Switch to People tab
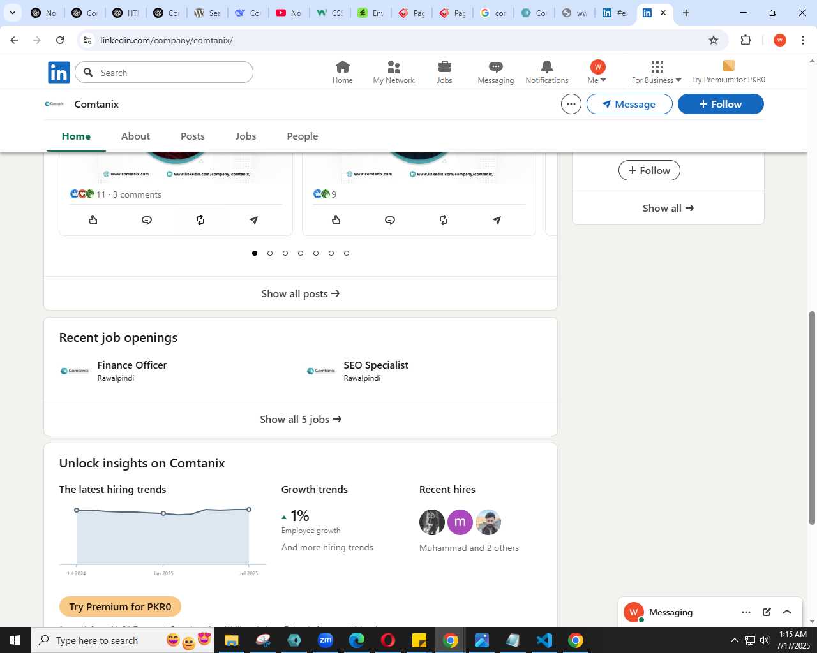This screenshot has width=817, height=653. point(303,136)
